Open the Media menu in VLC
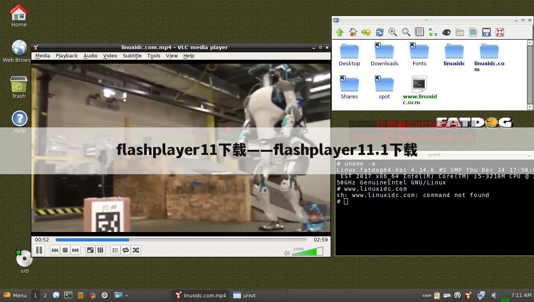This screenshot has width=534, height=302. coord(43,56)
